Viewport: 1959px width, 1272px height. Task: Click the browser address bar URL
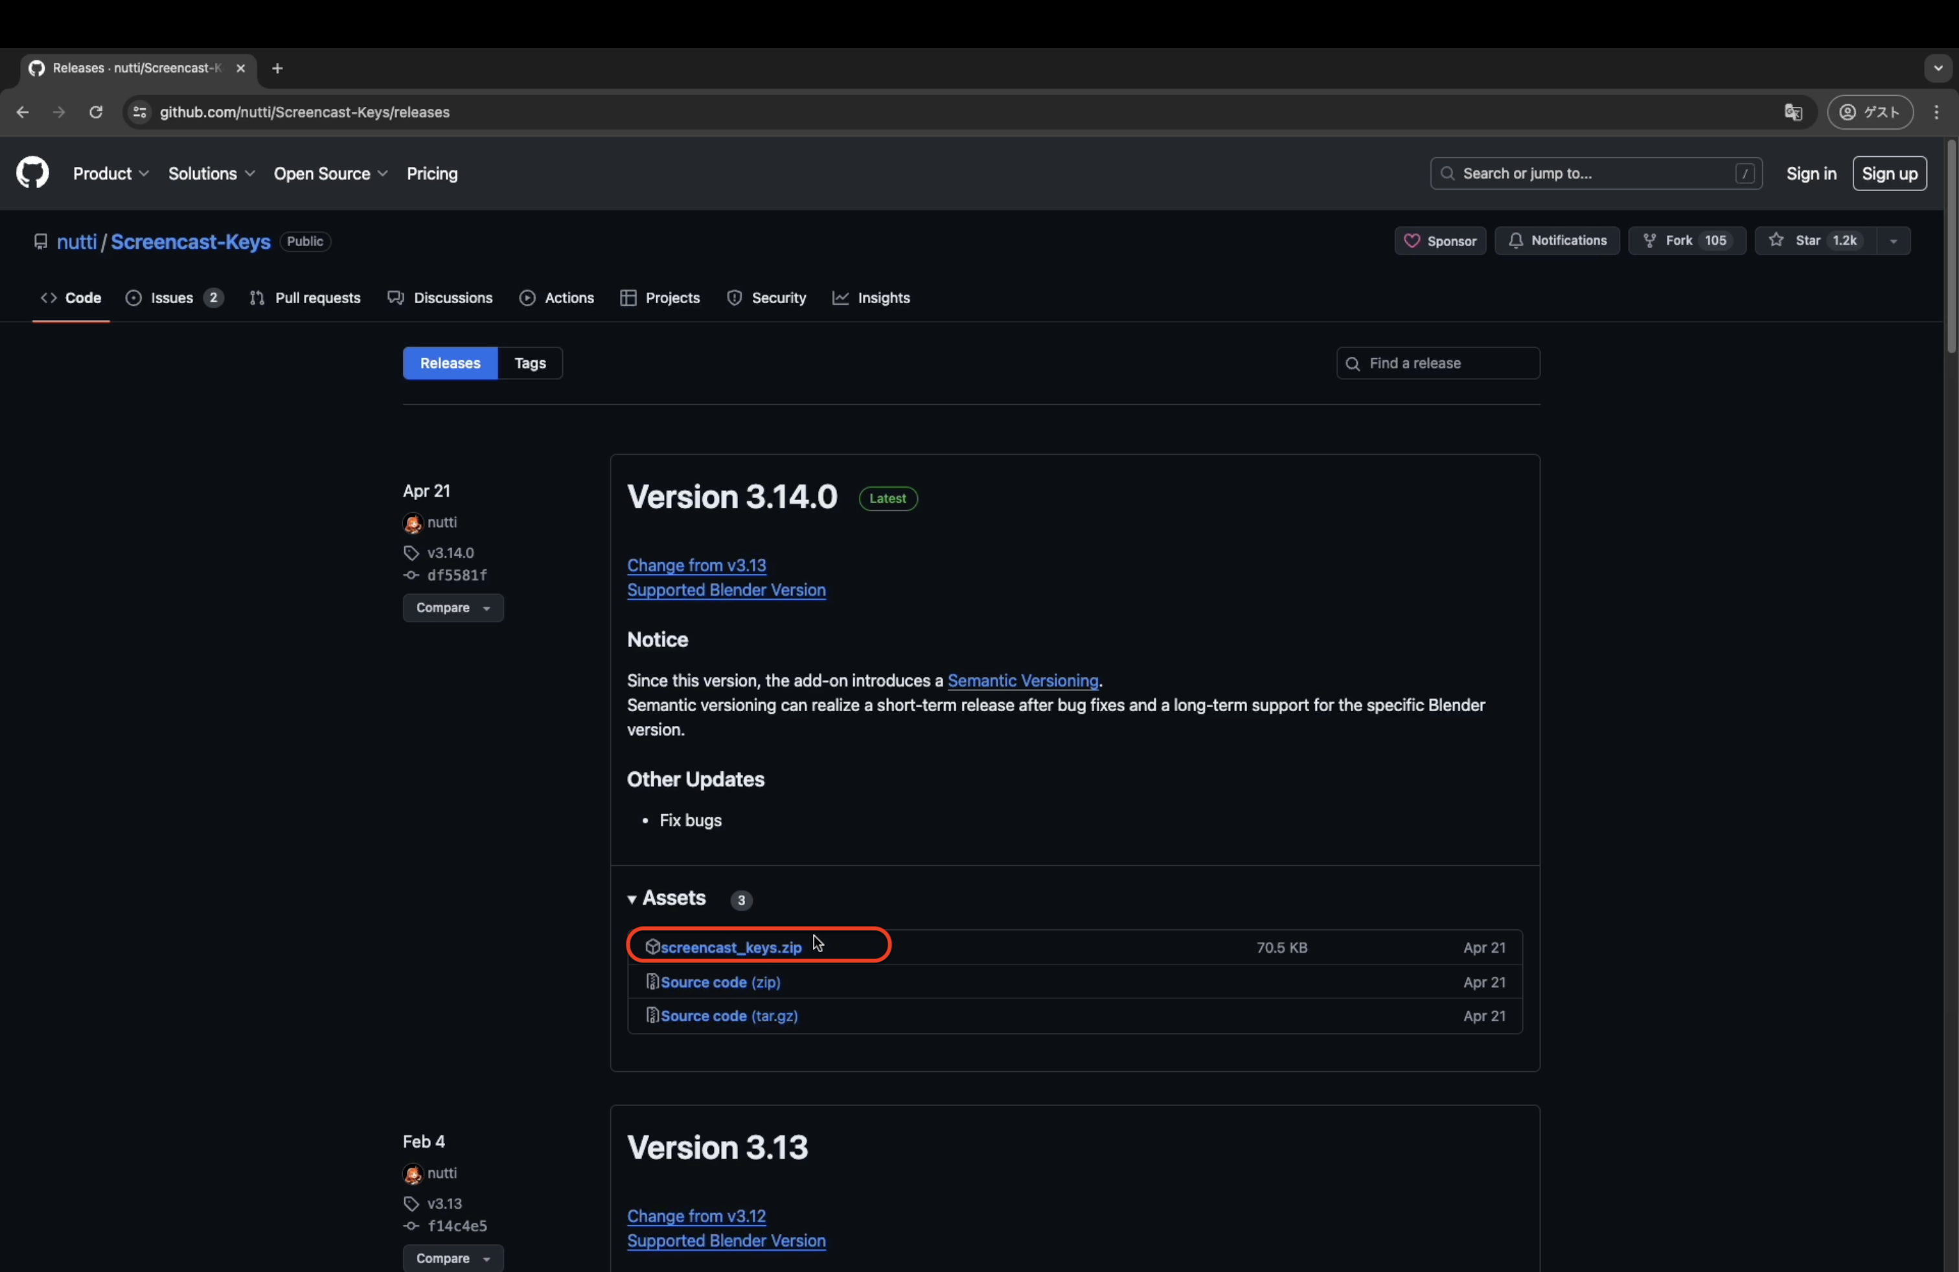coord(304,113)
